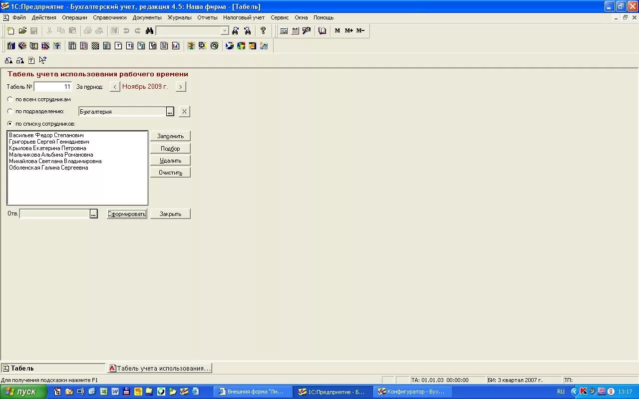The height and width of the screenshot is (399, 639).
Task: Open the Отчеты menu
Action: (x=207, y=17)
